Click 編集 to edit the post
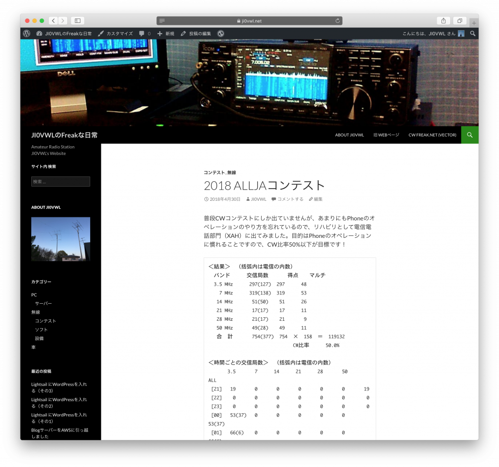Viewport: 499px width, 467px height. 318,199
